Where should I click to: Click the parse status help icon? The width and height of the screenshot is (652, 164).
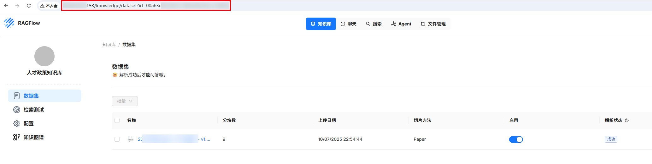pos(627,120)
